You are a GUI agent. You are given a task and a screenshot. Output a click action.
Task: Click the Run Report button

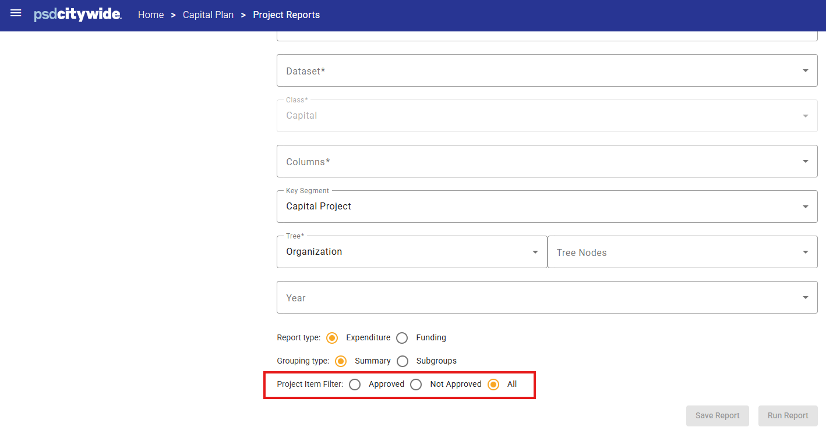coord(788,415)
